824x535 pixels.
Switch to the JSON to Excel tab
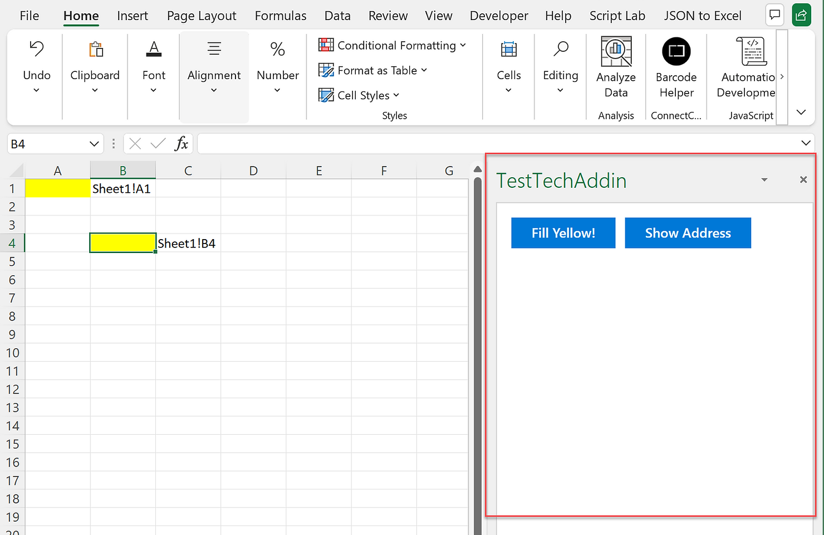pyautogui.click(x=703, y=16)
